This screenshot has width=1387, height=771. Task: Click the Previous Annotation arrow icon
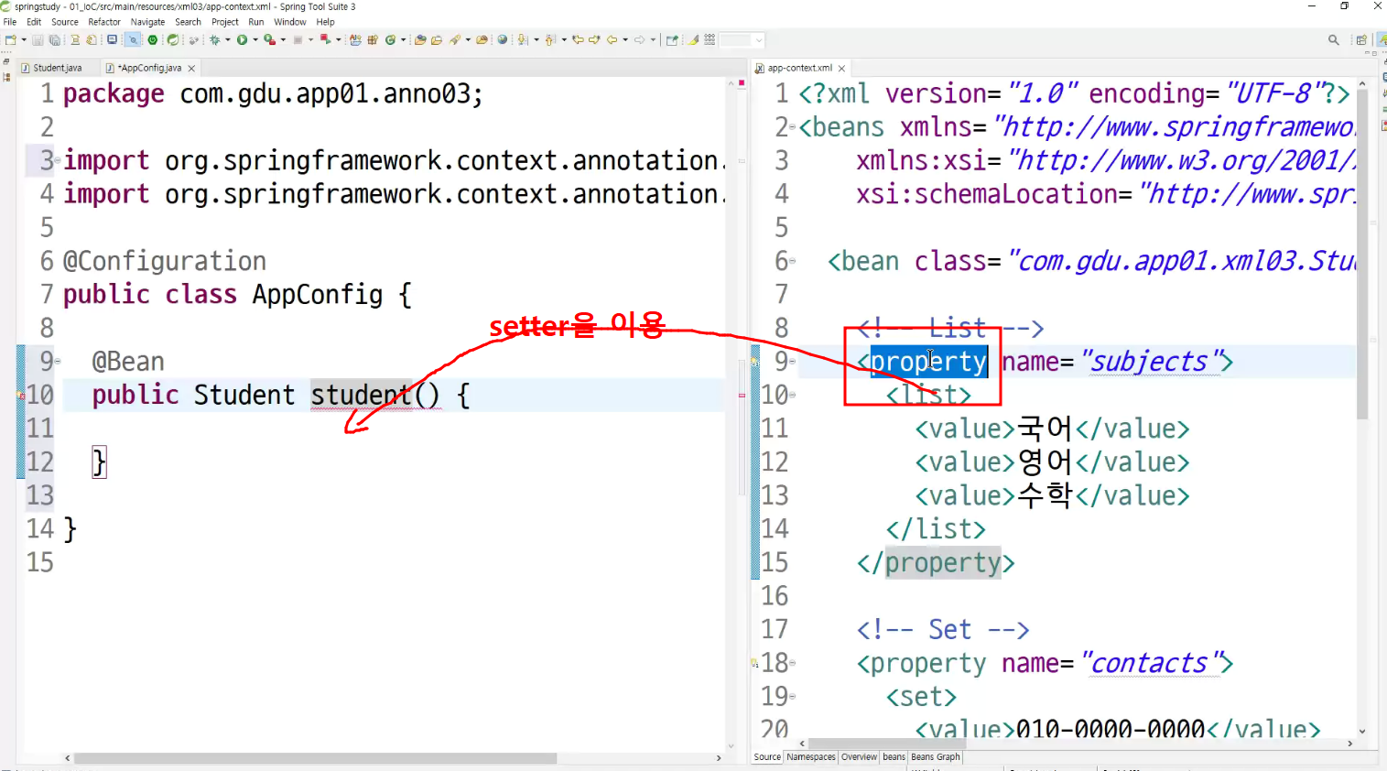pyautogui.click(x=550, y=39)
